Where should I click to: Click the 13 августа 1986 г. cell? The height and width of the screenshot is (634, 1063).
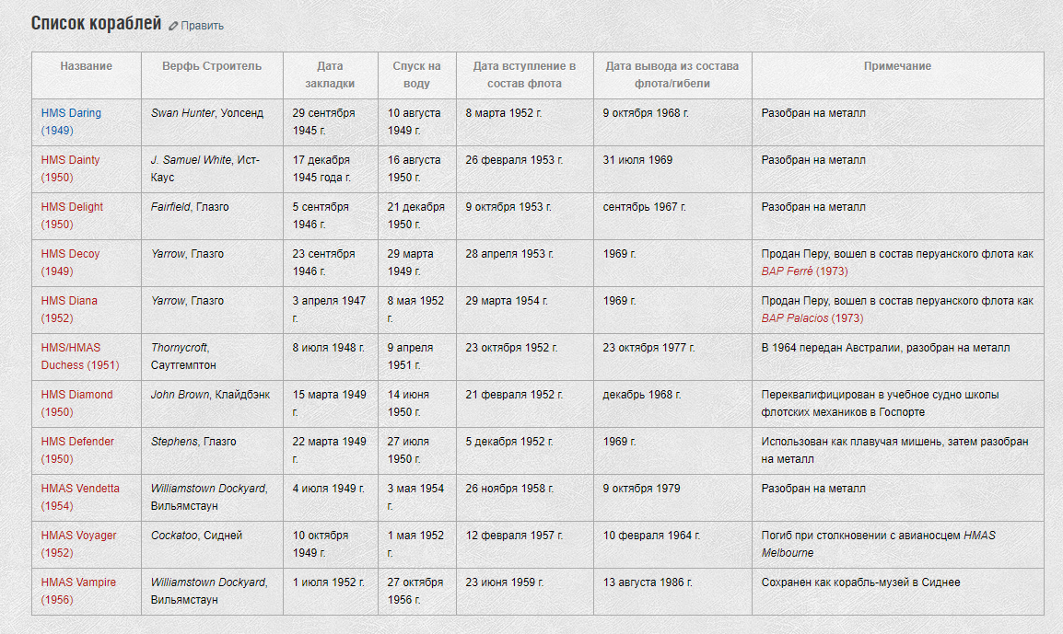click(672, 591)
